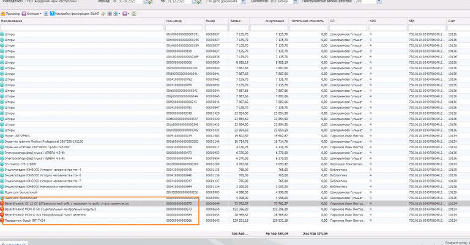Screen dimensions: 470x245
Task: Select Энциклопедия ЮНЕСКО История человечества том 4
Action: 235,170
